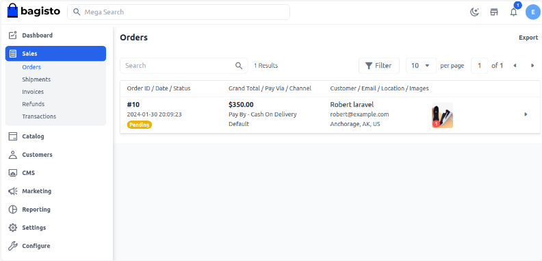Click the order product image thumbnail
542x261 pixels.
pos(442,115)
